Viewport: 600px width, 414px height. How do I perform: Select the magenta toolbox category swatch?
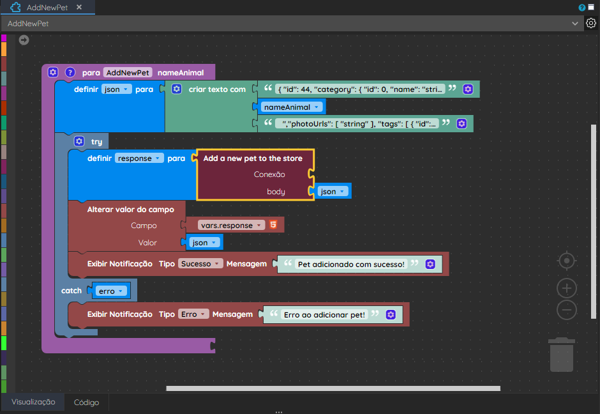pos(3,38)
